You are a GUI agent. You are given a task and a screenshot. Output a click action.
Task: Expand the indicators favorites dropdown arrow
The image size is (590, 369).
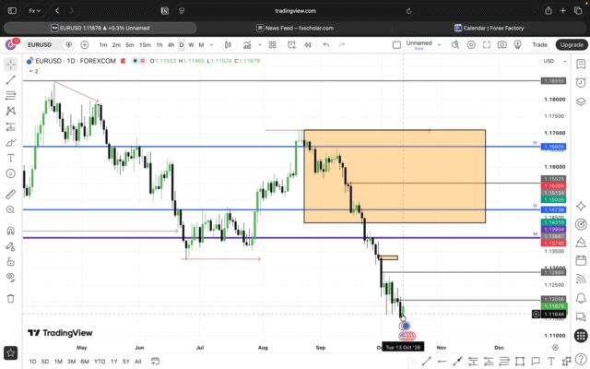tap(260, 45)
